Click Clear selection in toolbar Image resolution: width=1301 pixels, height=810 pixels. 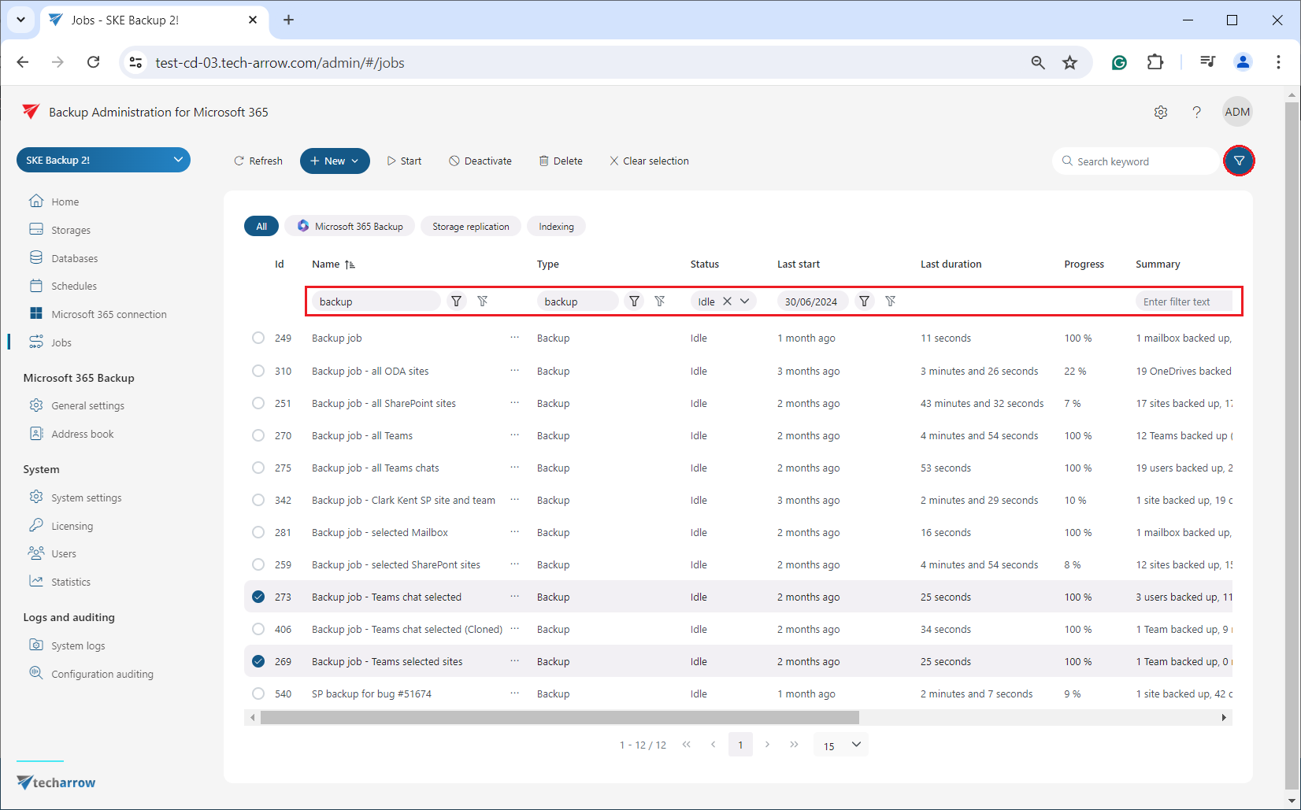point(649,161)
